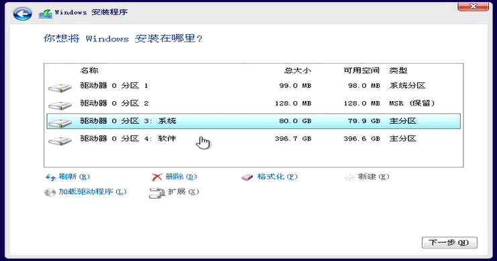
Task: Click the pink eraser format icon
Action: [247, 177]
